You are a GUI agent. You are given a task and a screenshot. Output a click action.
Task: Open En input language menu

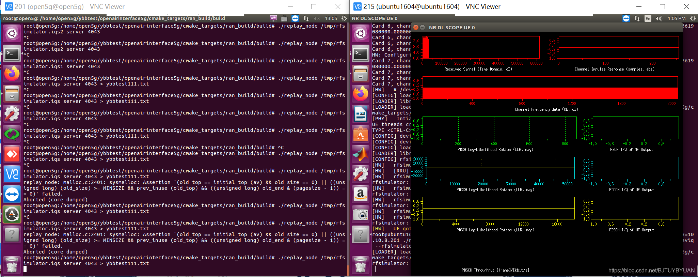tap(648, 18)
